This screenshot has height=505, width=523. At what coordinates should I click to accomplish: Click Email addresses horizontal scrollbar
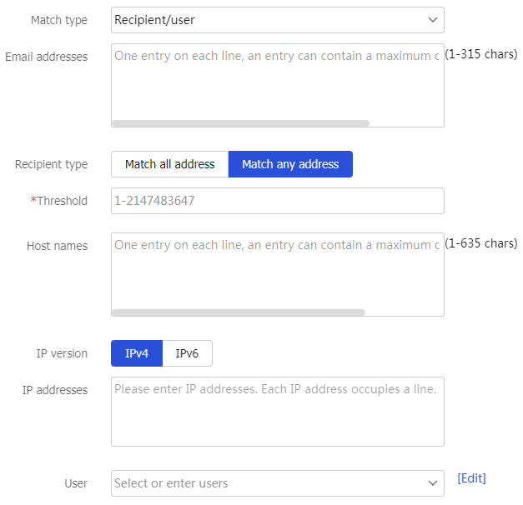[241, 123]
